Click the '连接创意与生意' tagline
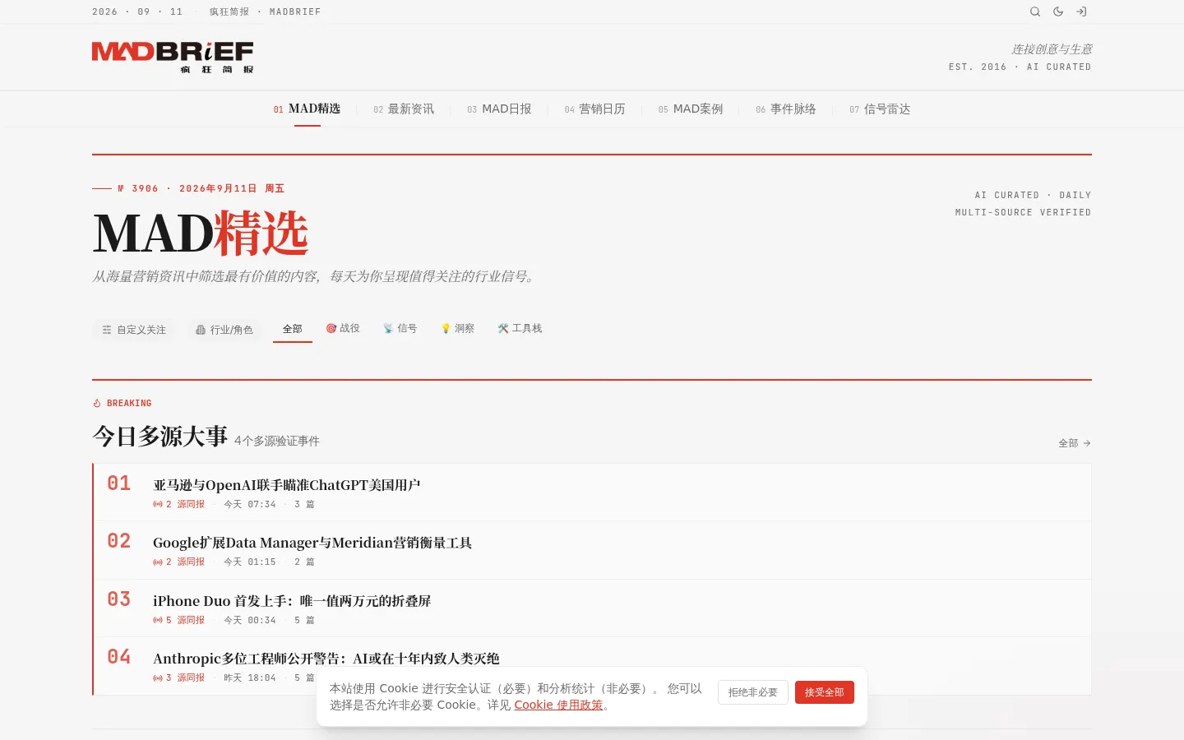 point(1052,49)
